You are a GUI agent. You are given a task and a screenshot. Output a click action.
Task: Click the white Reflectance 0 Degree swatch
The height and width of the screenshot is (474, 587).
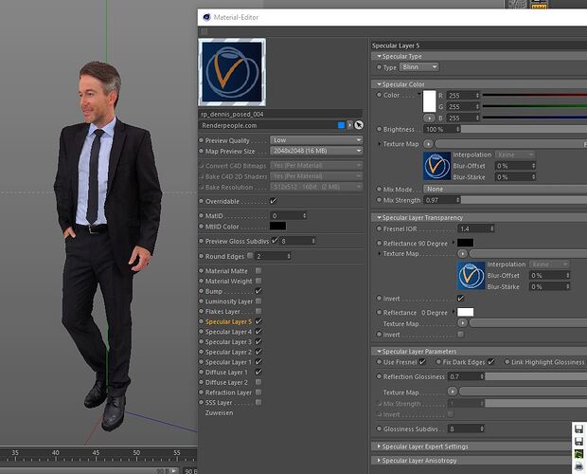465,312
